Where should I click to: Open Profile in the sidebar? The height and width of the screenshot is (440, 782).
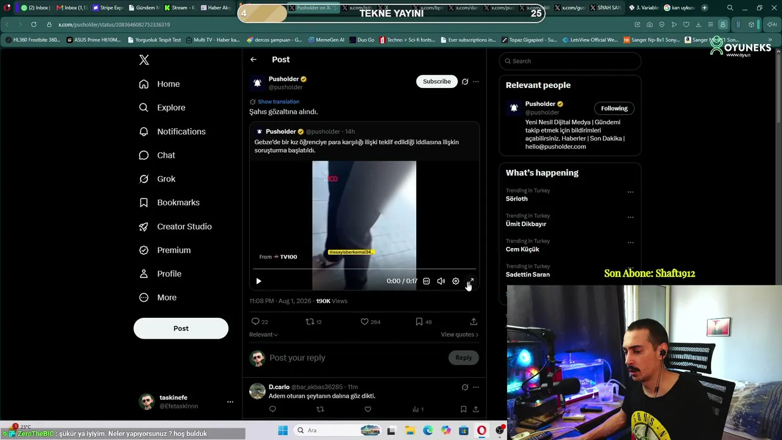[x=160, y=274]
